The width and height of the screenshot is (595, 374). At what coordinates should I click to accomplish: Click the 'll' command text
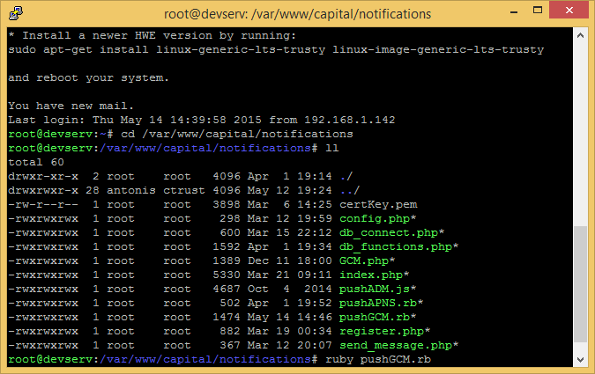click(x=332, y=148)
